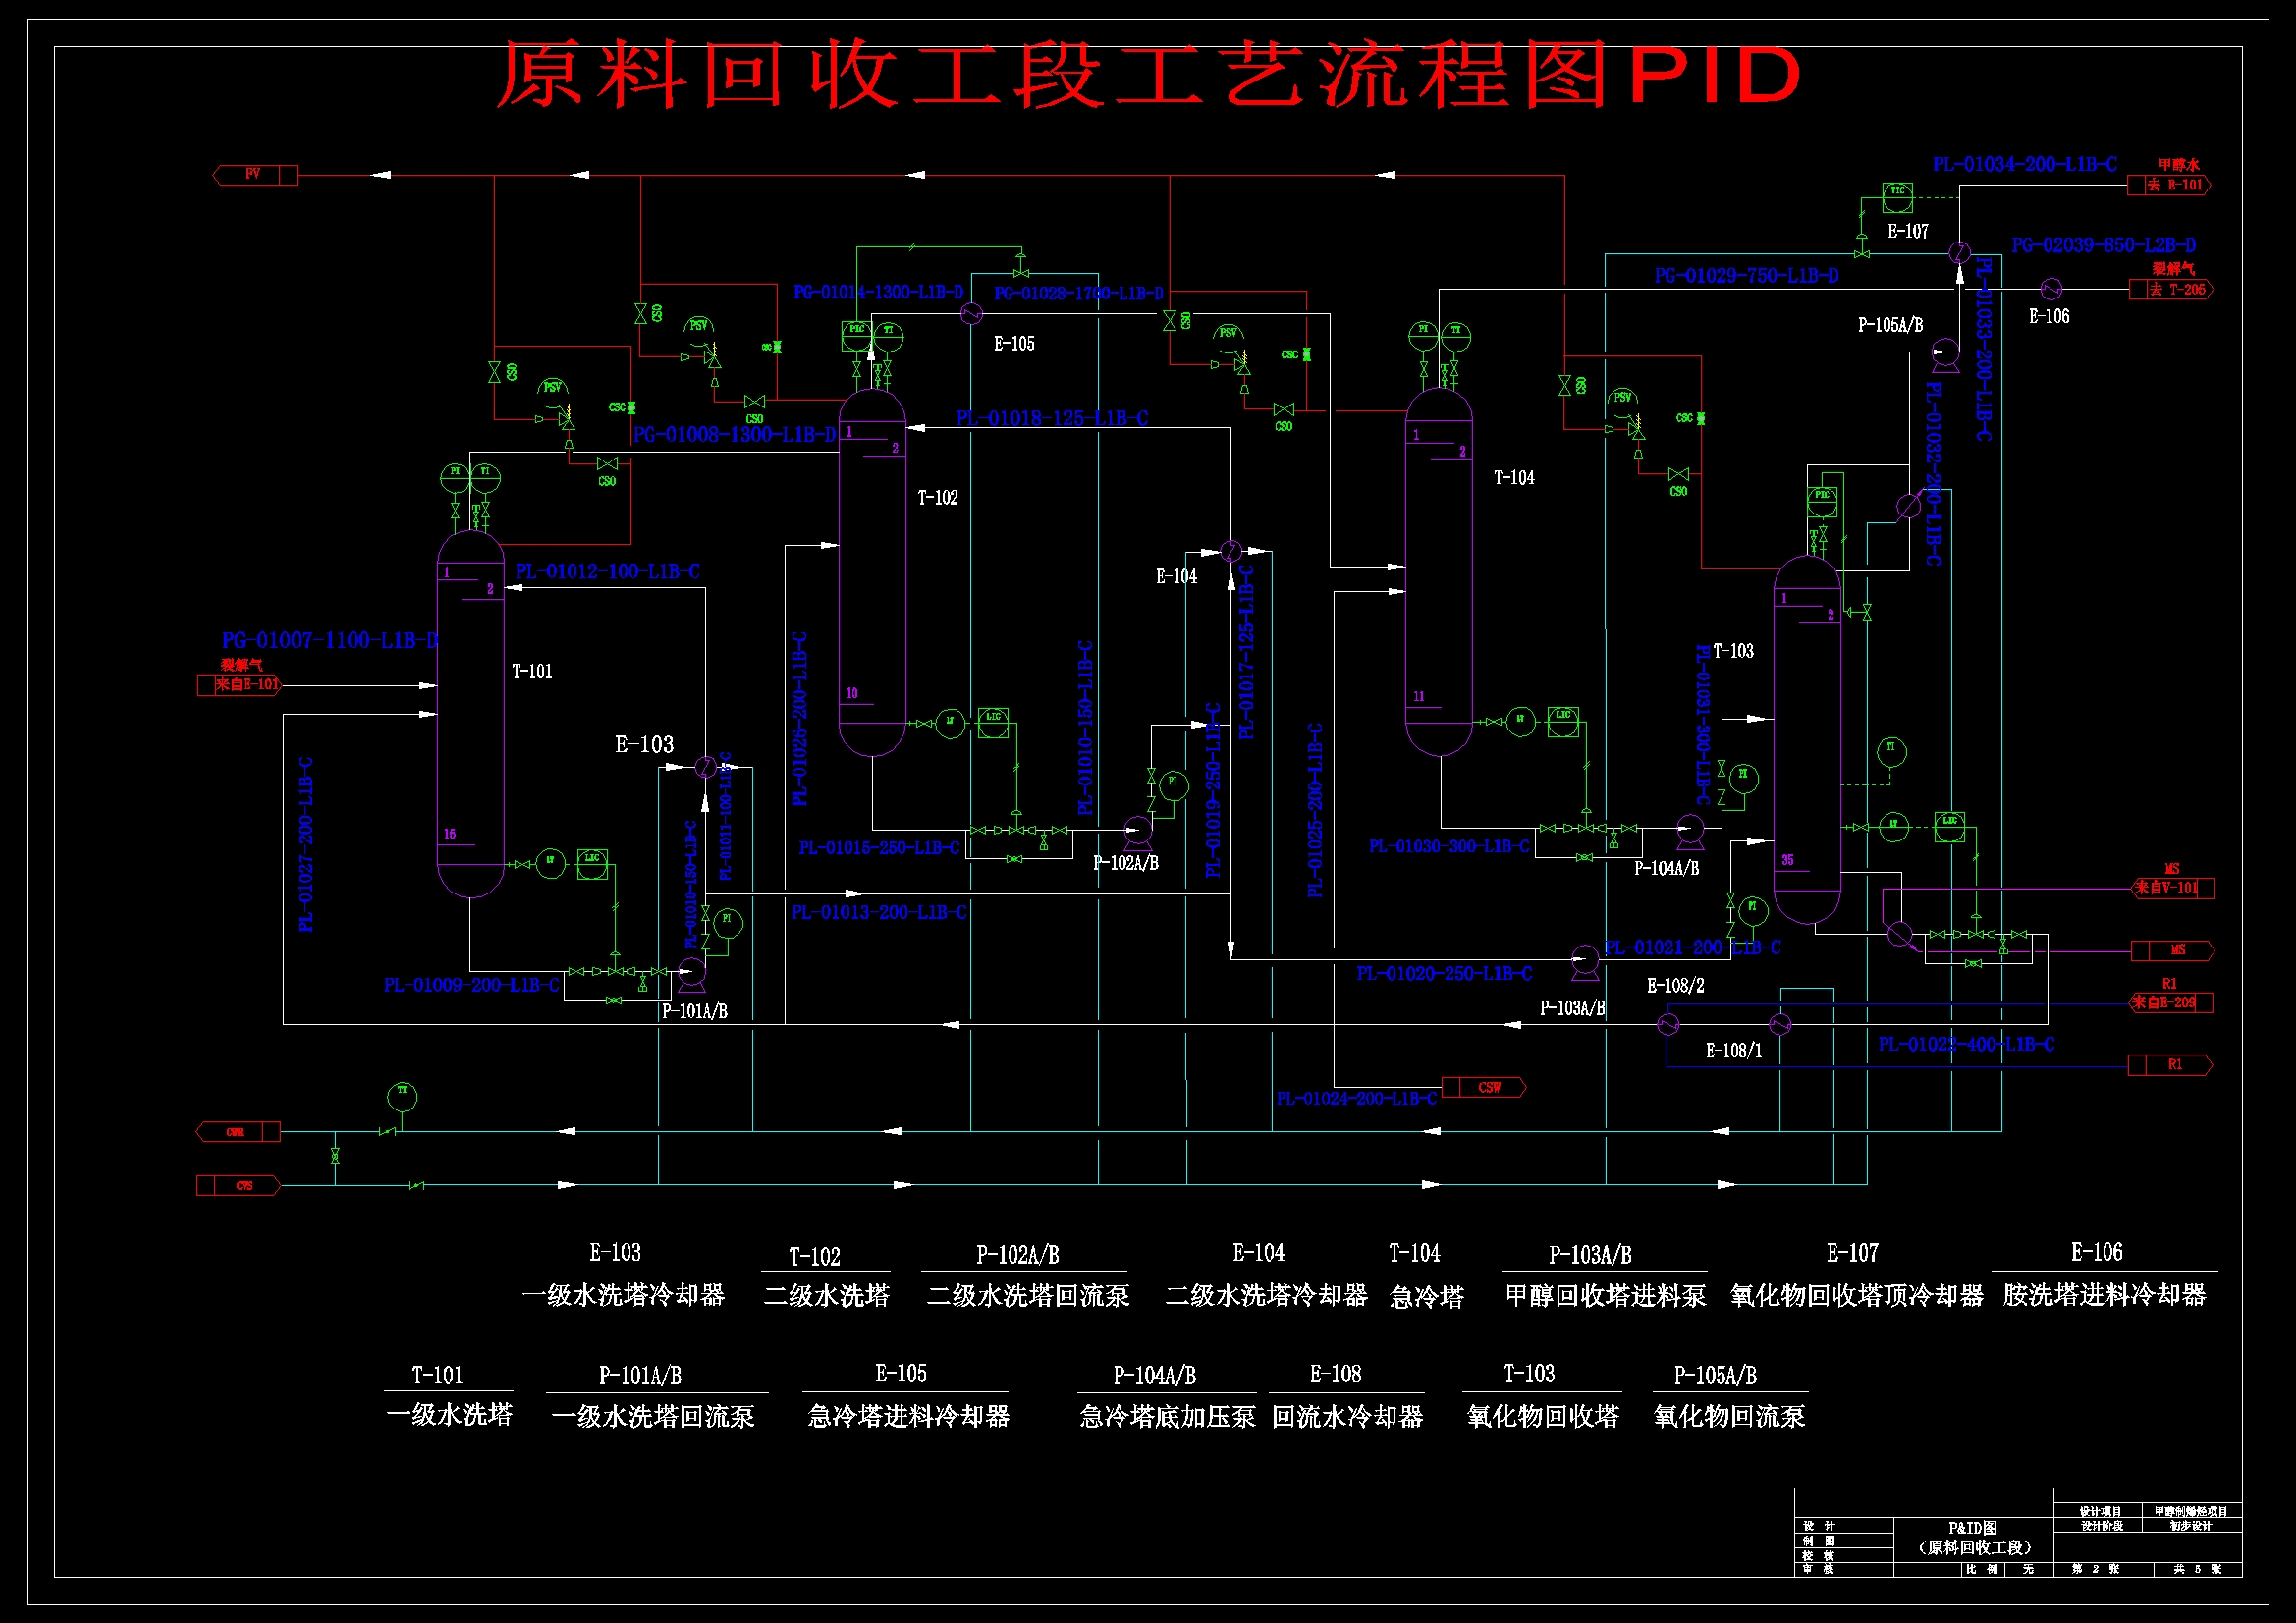
Task: Select the P-103A/B feed pump symbol
Action: (x=1584, y=958)
